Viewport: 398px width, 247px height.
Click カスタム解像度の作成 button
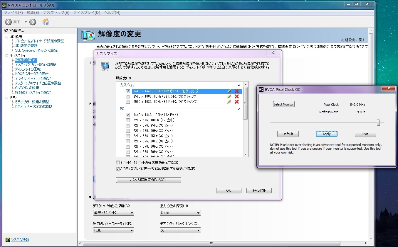(x=149, y=180)
